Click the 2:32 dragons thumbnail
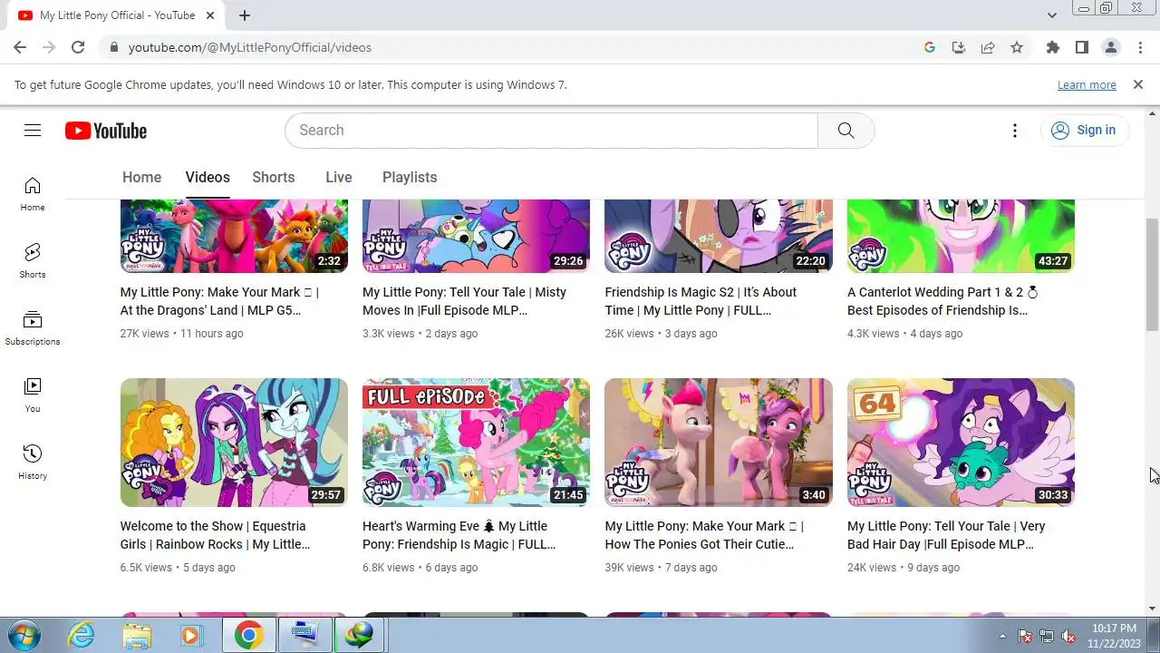The height and width of the screenshot is (653, 1160). pyautogui.click(x=234, y=236)
